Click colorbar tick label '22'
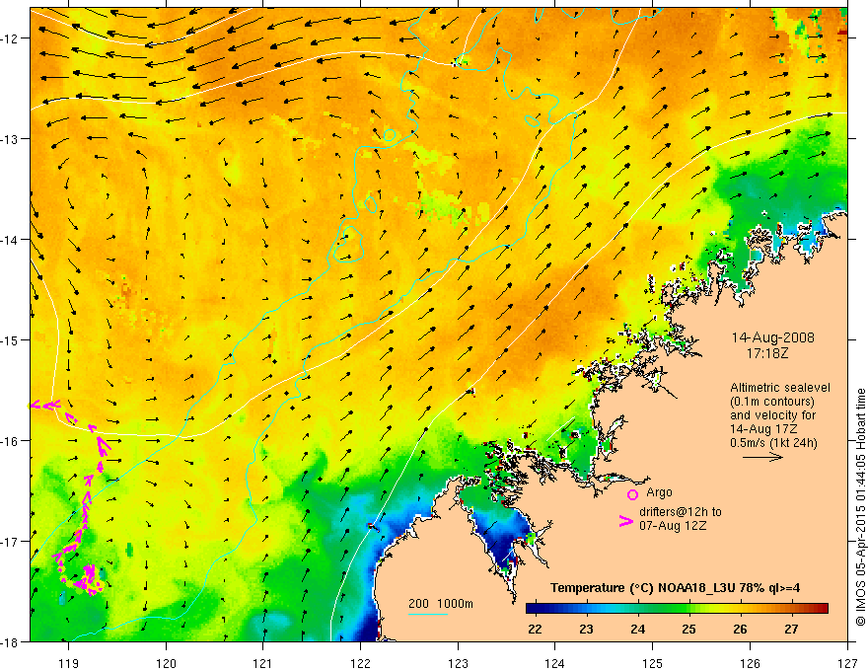This screenshot has height=671, width=868. [535, 629]
